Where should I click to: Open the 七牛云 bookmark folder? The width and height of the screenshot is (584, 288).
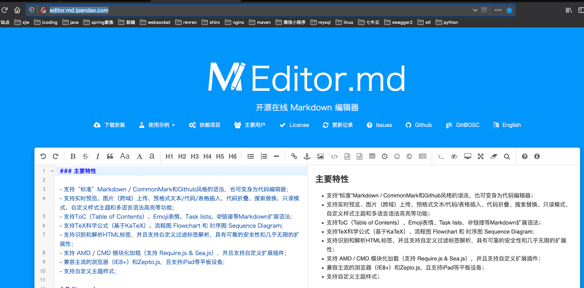369,22
